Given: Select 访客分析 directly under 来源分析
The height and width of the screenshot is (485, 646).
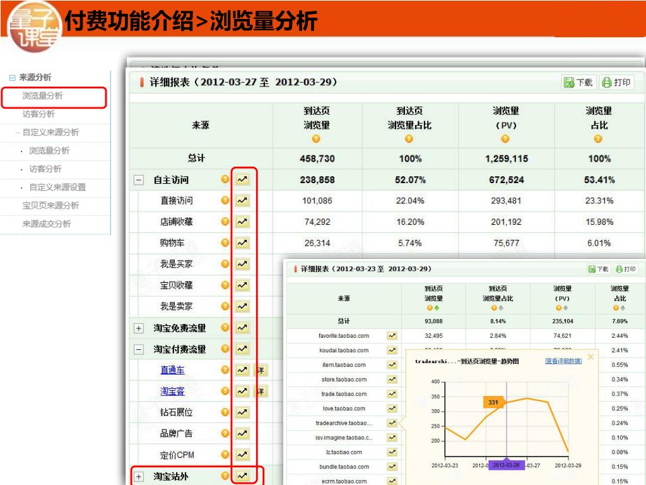Looking at the screenshot, I should [38, 114].
